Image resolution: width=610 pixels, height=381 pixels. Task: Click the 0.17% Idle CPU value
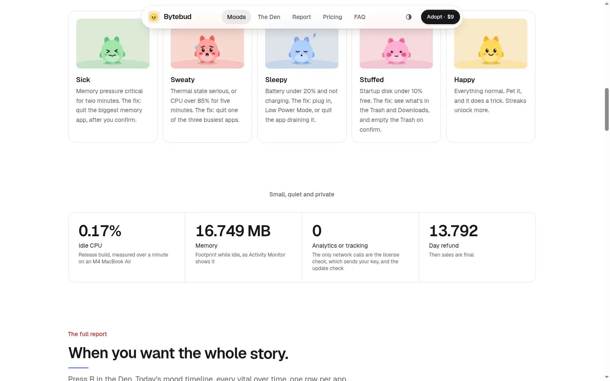[x=100, y=231]
